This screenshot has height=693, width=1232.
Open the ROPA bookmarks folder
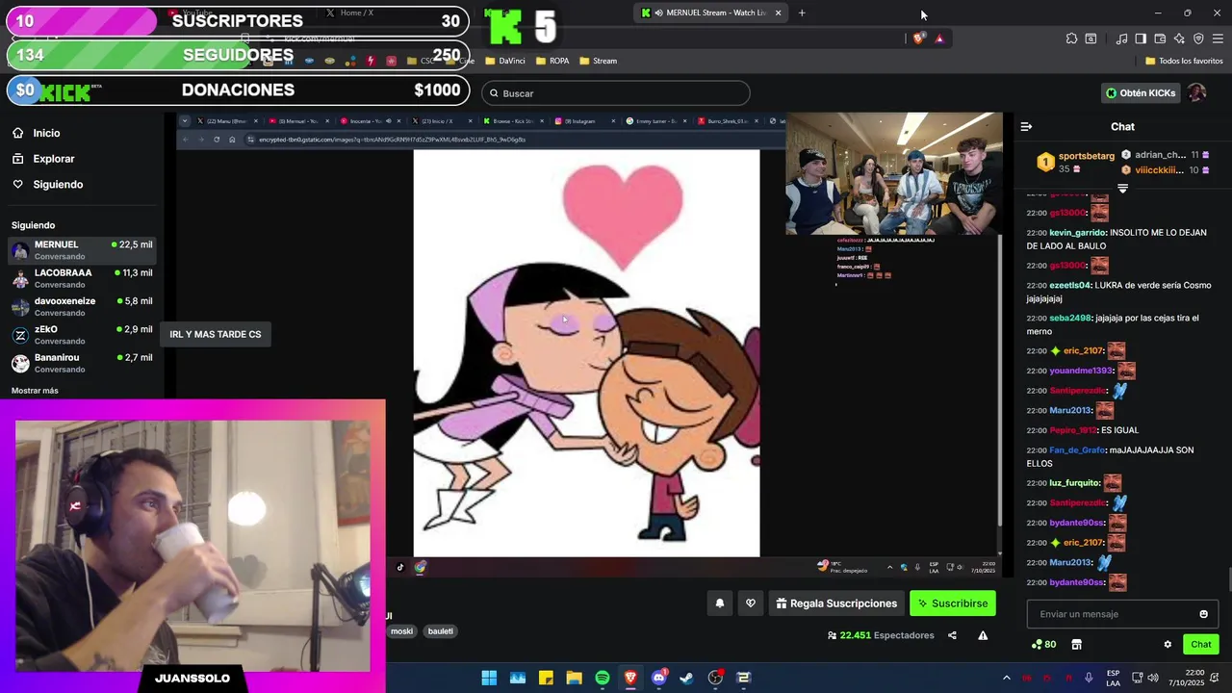552,61
